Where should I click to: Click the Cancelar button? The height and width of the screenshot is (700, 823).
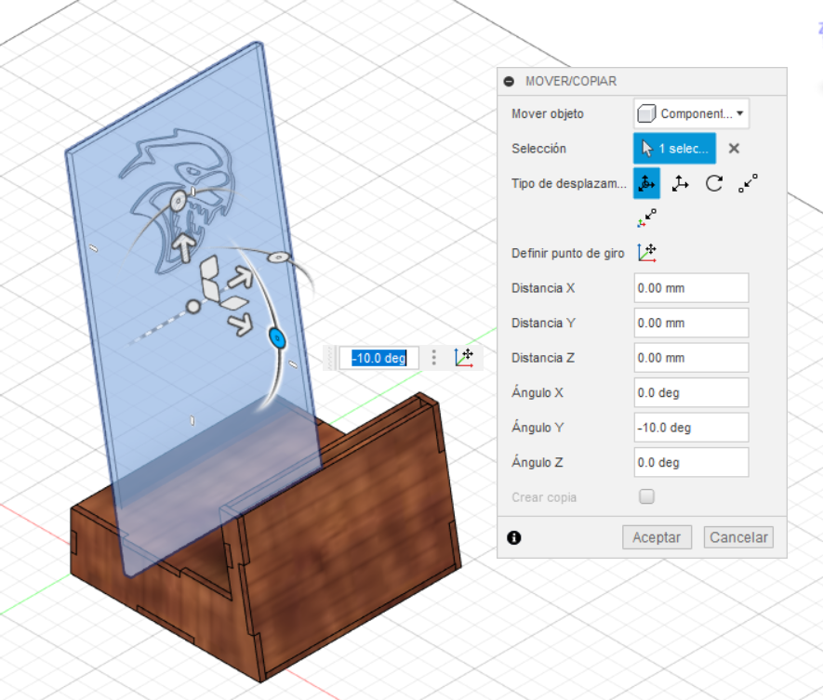(x=738, y=537)
